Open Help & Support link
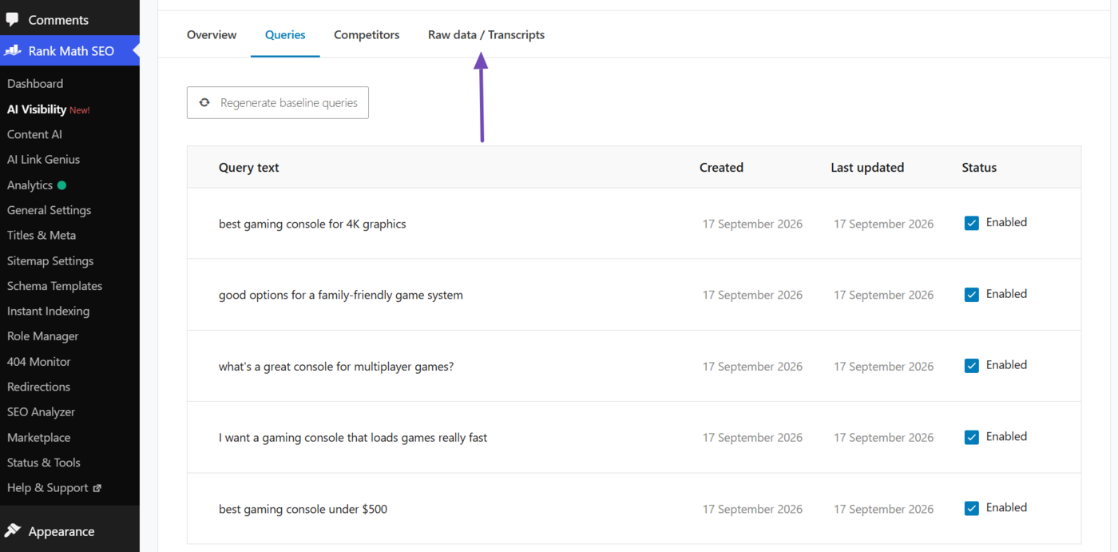1118x552 pixels. [48, 488]
